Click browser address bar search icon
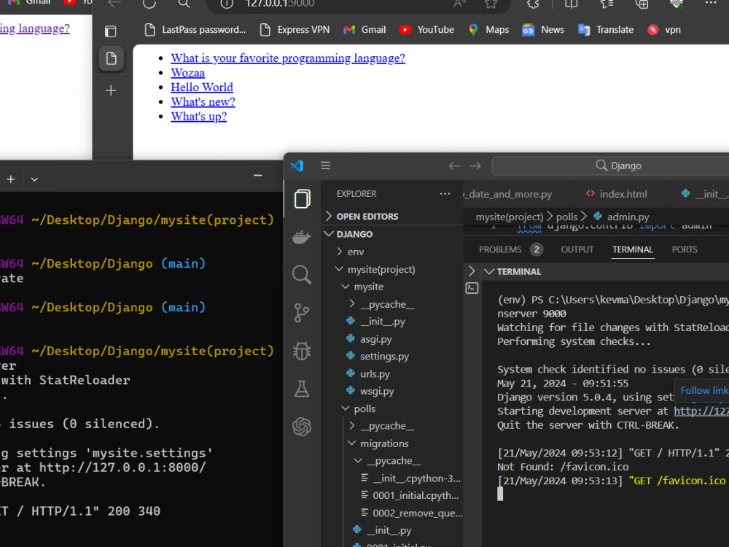 184,4
